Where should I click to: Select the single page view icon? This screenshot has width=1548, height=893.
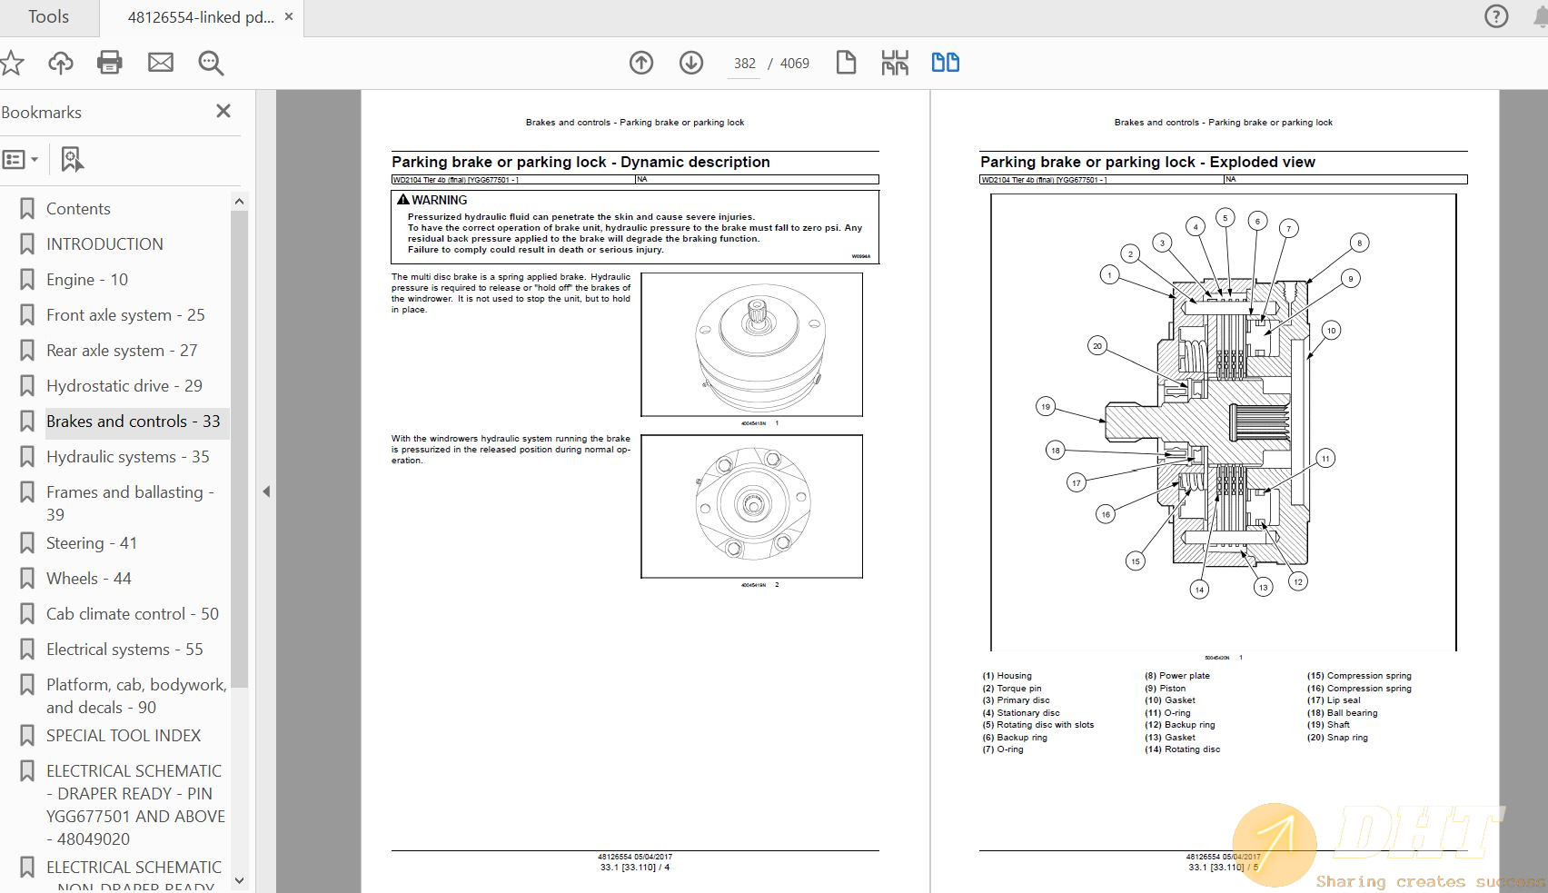[x=846, y=63]
